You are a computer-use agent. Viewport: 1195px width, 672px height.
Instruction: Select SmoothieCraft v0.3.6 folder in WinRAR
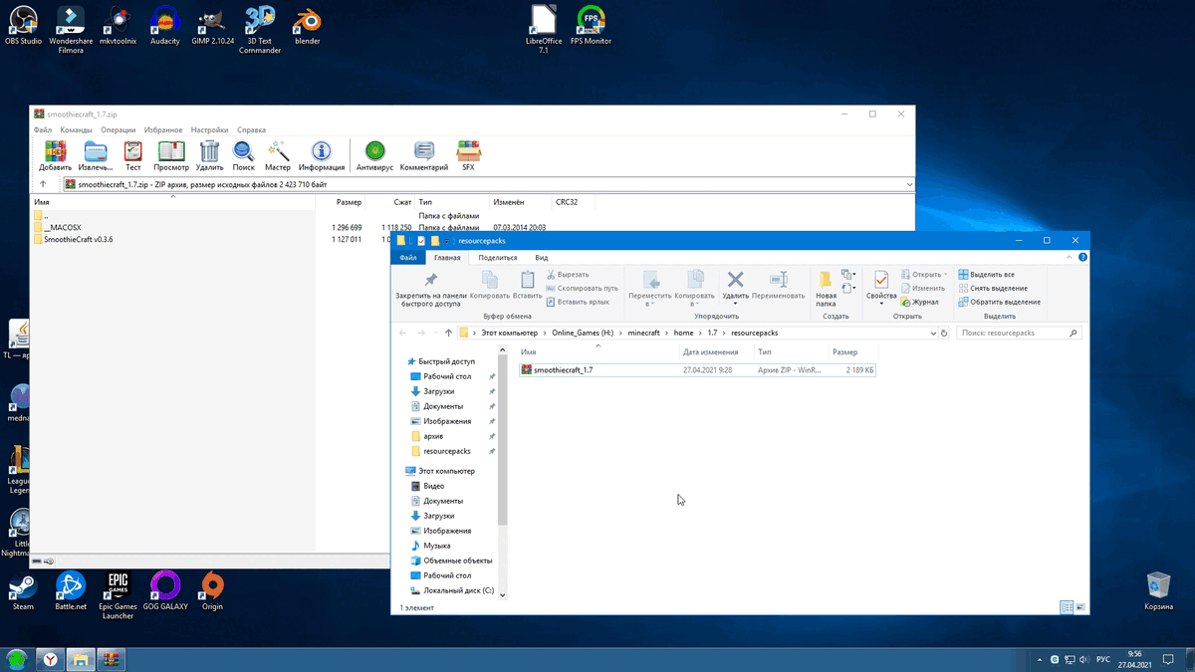click(x=78, y=239)
